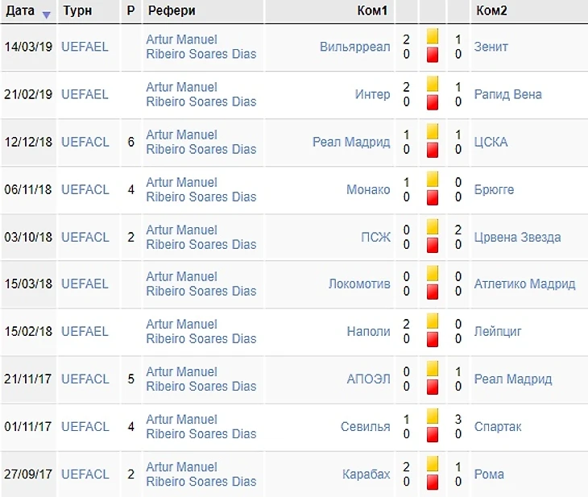Click the Ком2 column header

tap(491, 11)
